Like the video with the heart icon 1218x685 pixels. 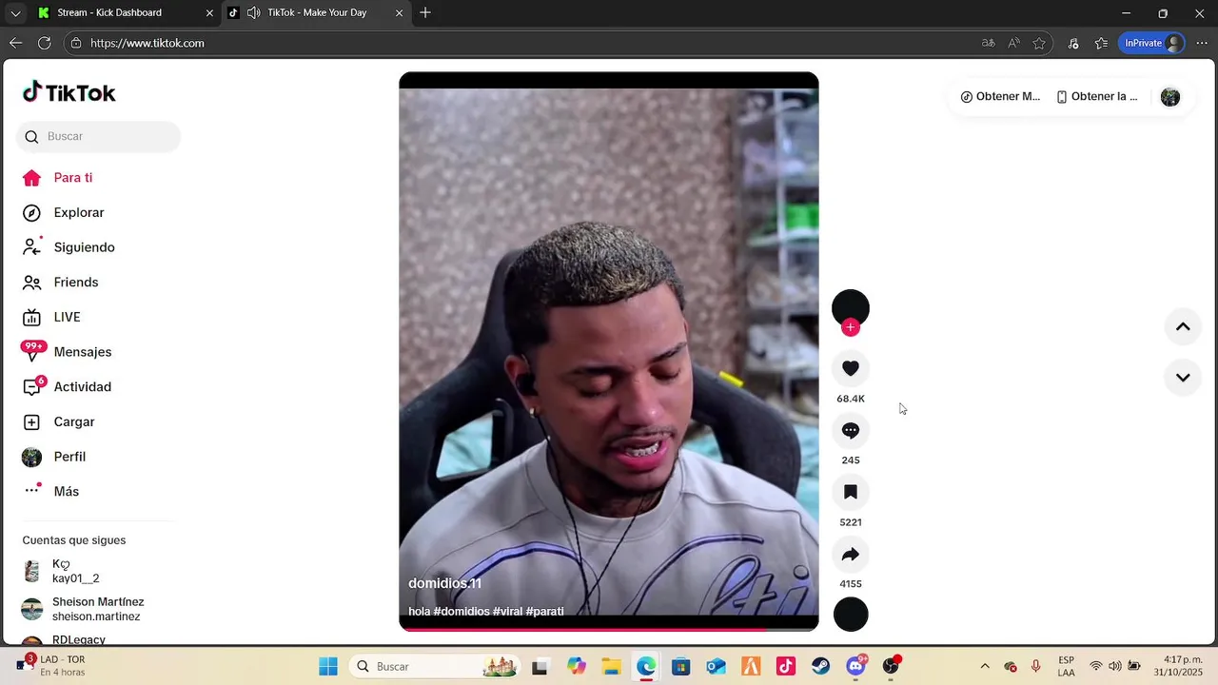(851, 368)
